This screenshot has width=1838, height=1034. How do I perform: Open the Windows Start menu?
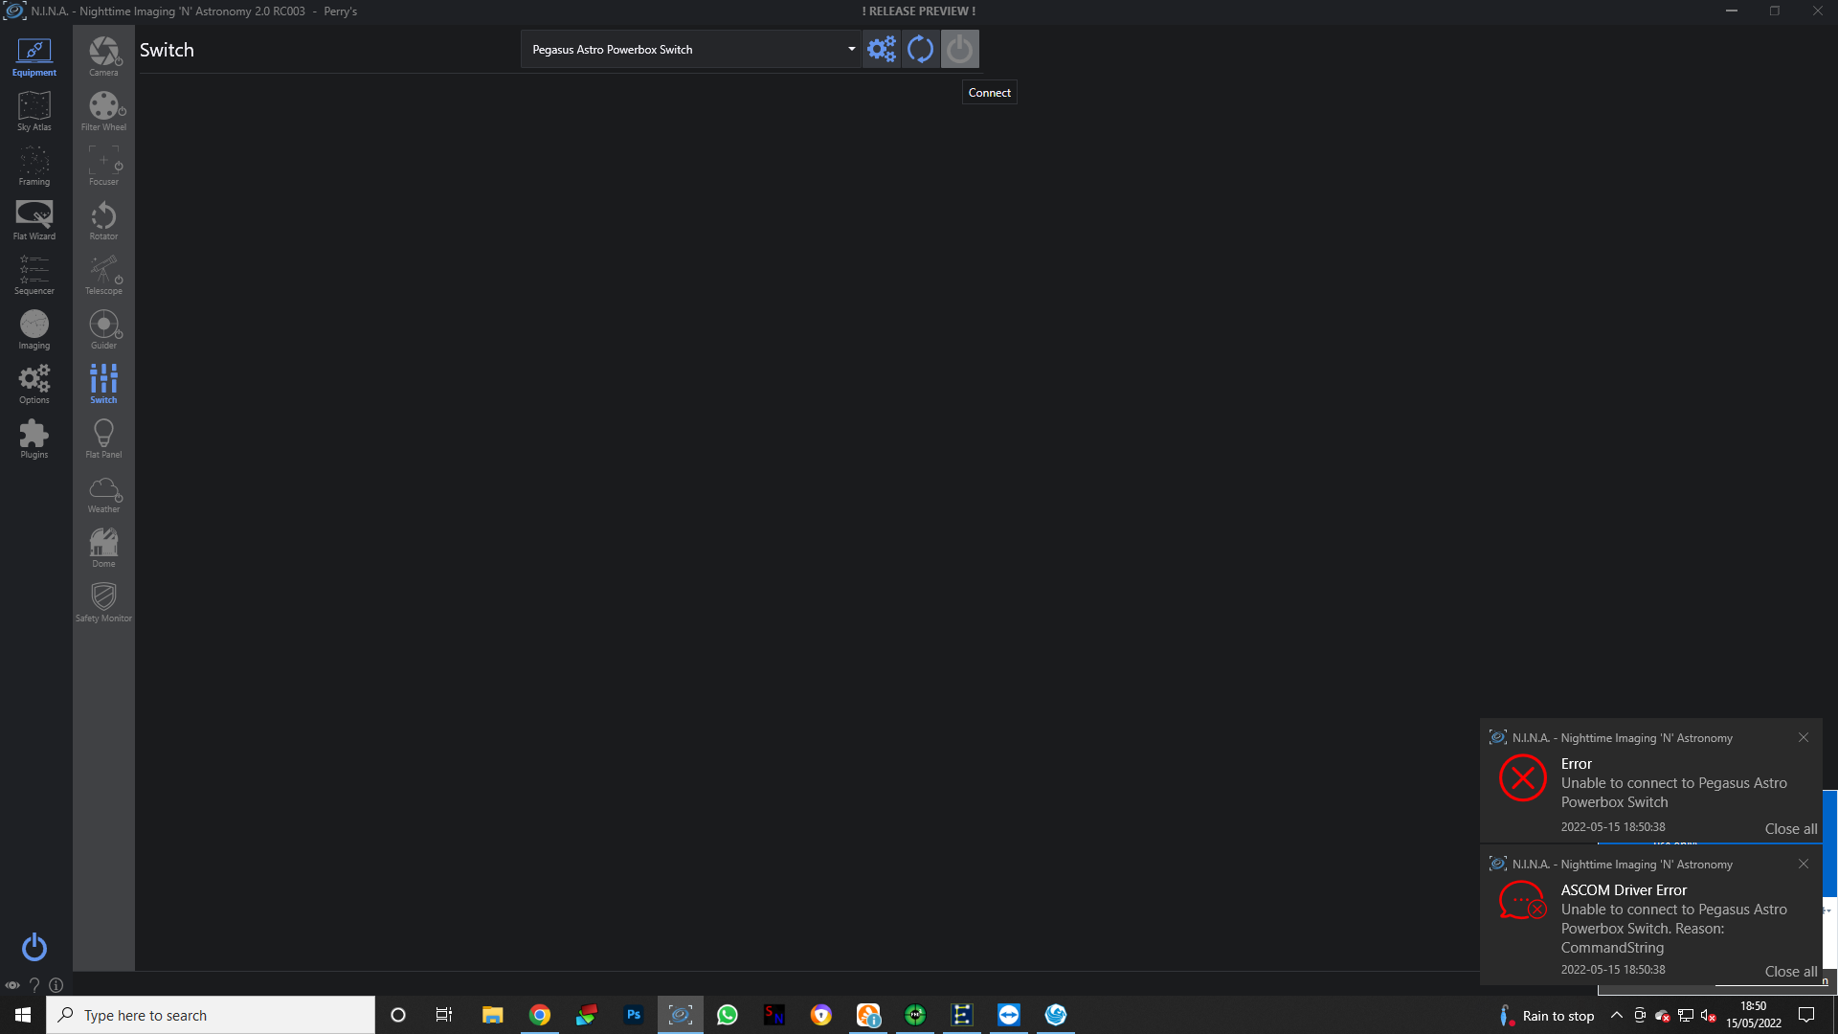(x=23, y=1015)
